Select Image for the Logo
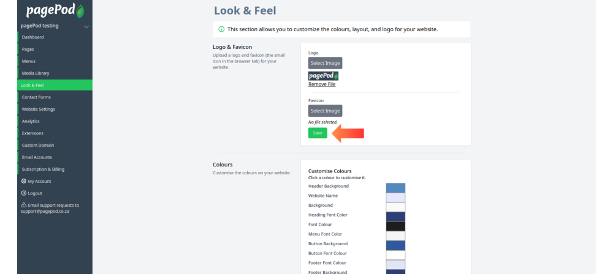Image resolution: width=613 pixels, height=274 pixels. 326,63
